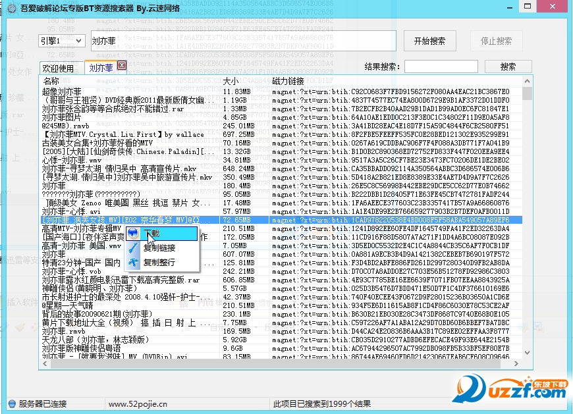Open the 引擎1 engine dropdown
Viewport: 573px width, 414px height.
(x=62, y=41)
